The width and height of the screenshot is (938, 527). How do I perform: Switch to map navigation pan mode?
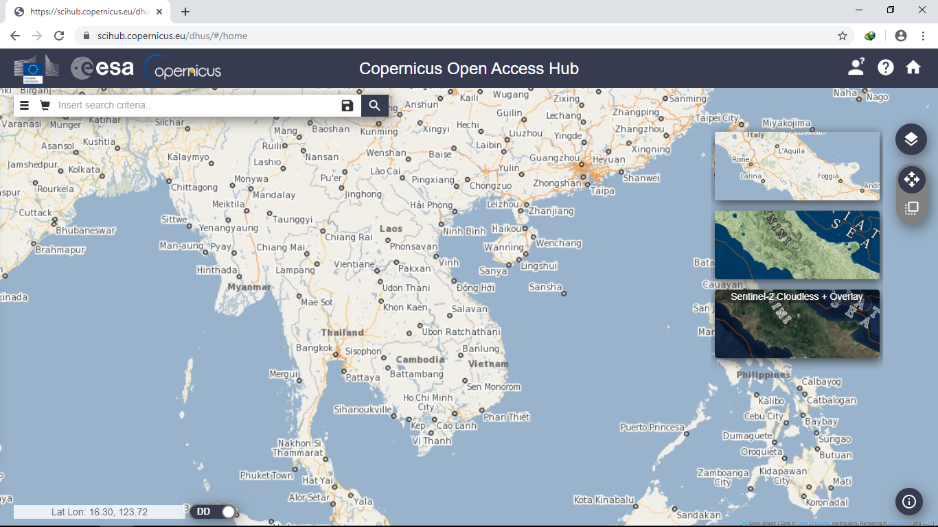(x=911, y=180)
